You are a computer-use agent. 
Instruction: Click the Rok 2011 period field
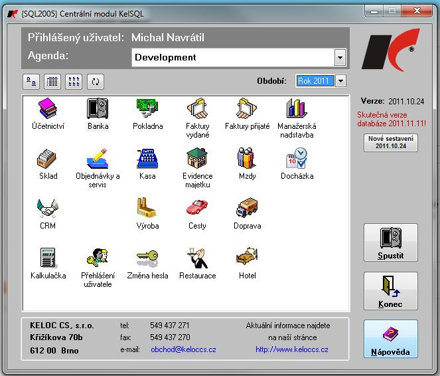click(315, 81)
